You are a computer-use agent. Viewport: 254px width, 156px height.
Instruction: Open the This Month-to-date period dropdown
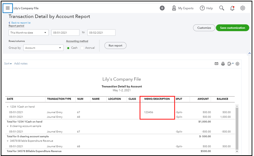point(28,32)
